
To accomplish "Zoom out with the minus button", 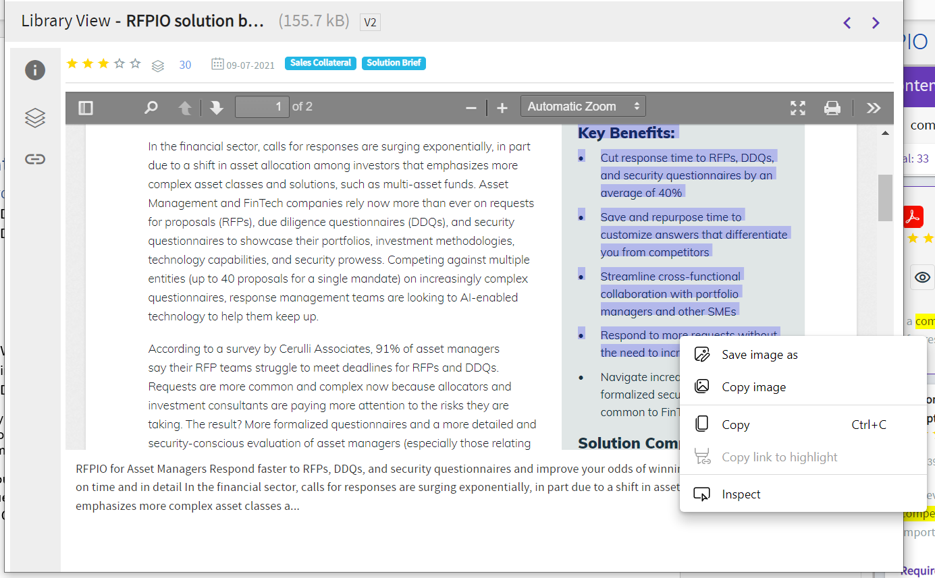I will click(471, 108).
